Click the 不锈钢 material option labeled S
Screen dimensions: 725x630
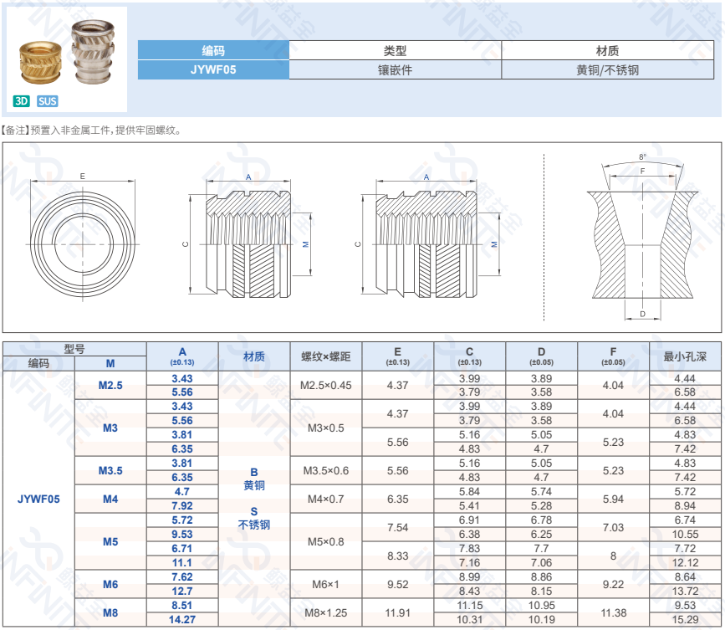(254, 519)
